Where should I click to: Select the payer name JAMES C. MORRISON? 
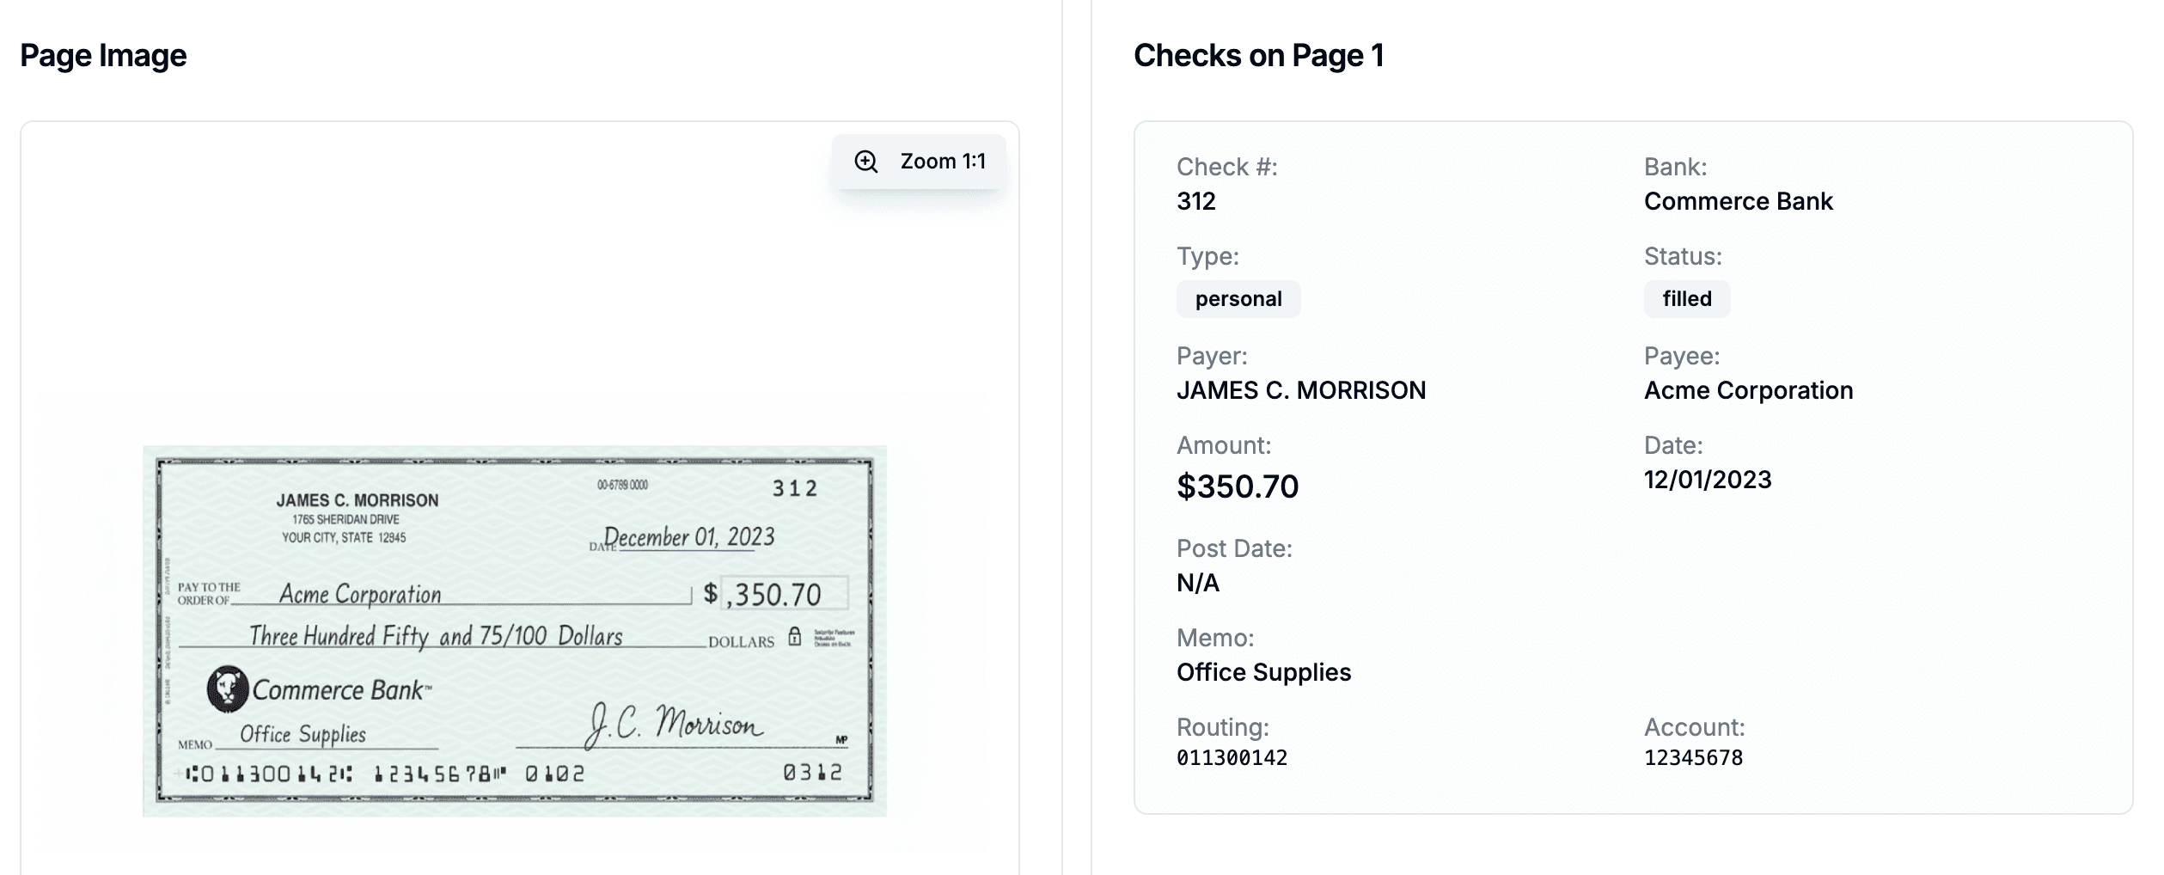(x=1300, y=389)
